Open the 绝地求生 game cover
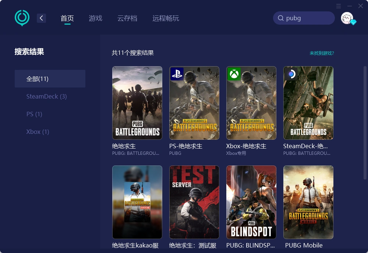Image resolution: width=368 pixels, height=253 pixels. coord(137,103)
